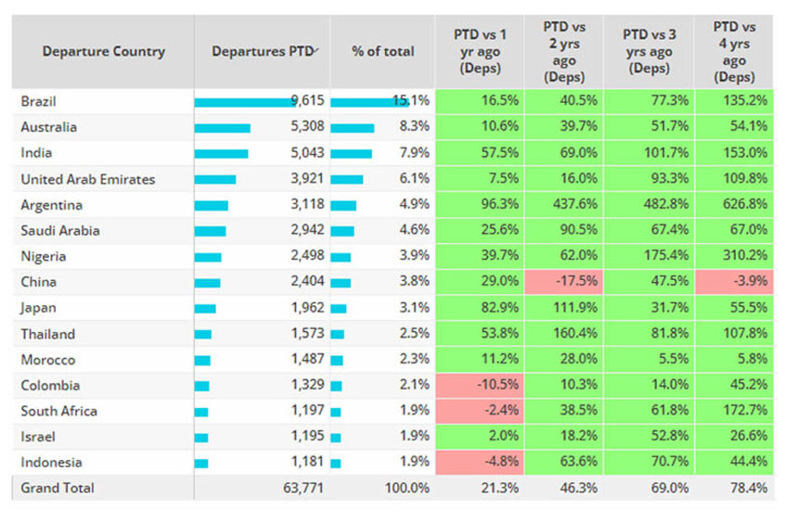Image resolution: width=785 pixels, height=523 pixels.
Task: Click the Australia % of total bar
Action: 352,128
